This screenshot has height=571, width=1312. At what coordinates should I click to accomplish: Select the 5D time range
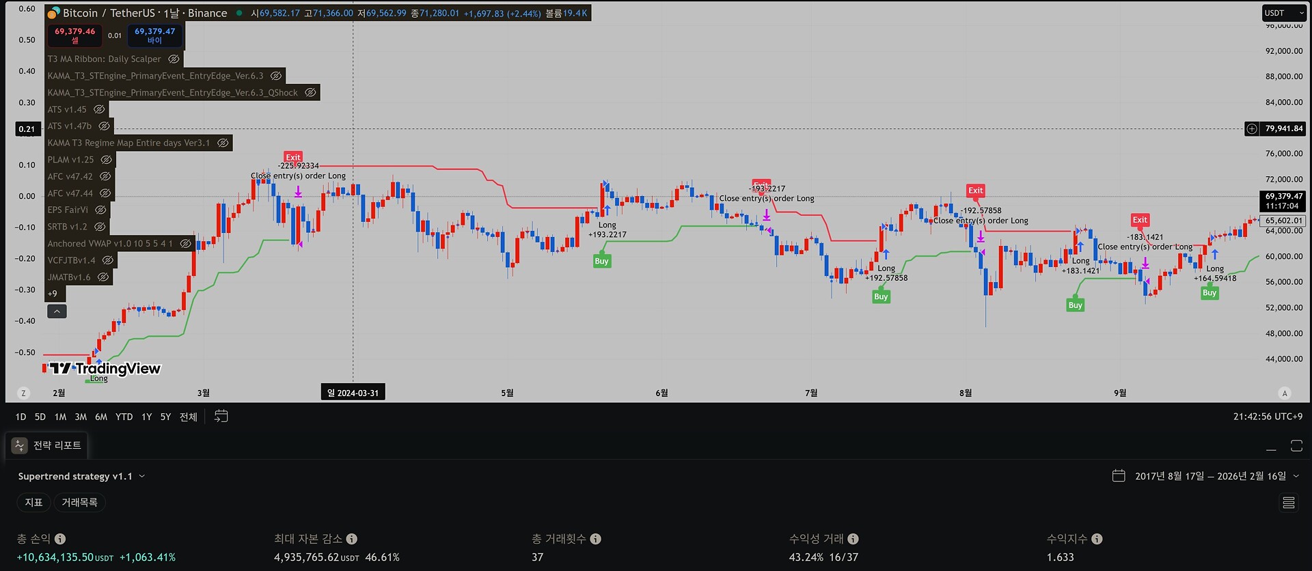(x=40, y=417)
